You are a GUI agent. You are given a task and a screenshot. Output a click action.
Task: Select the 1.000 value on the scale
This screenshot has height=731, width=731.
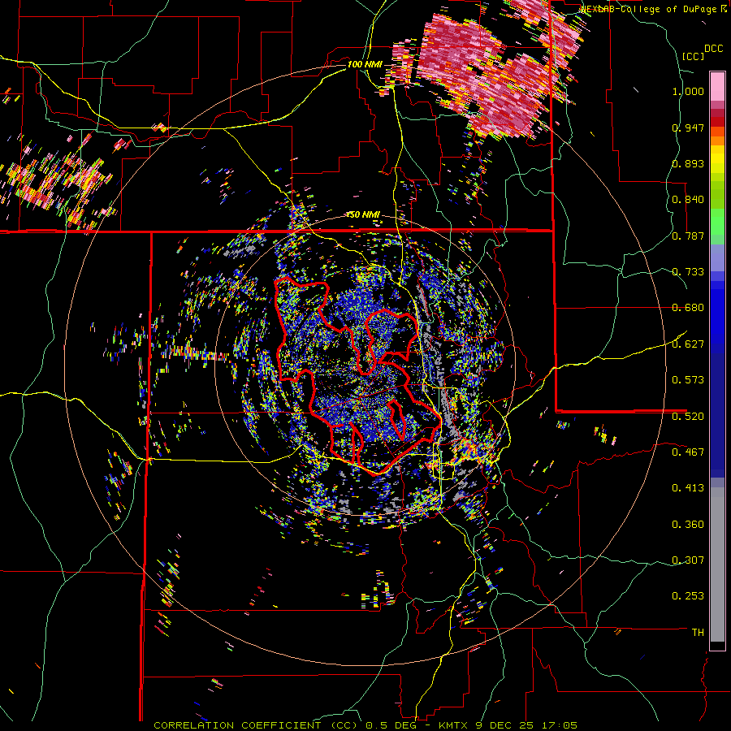[688, 91]
